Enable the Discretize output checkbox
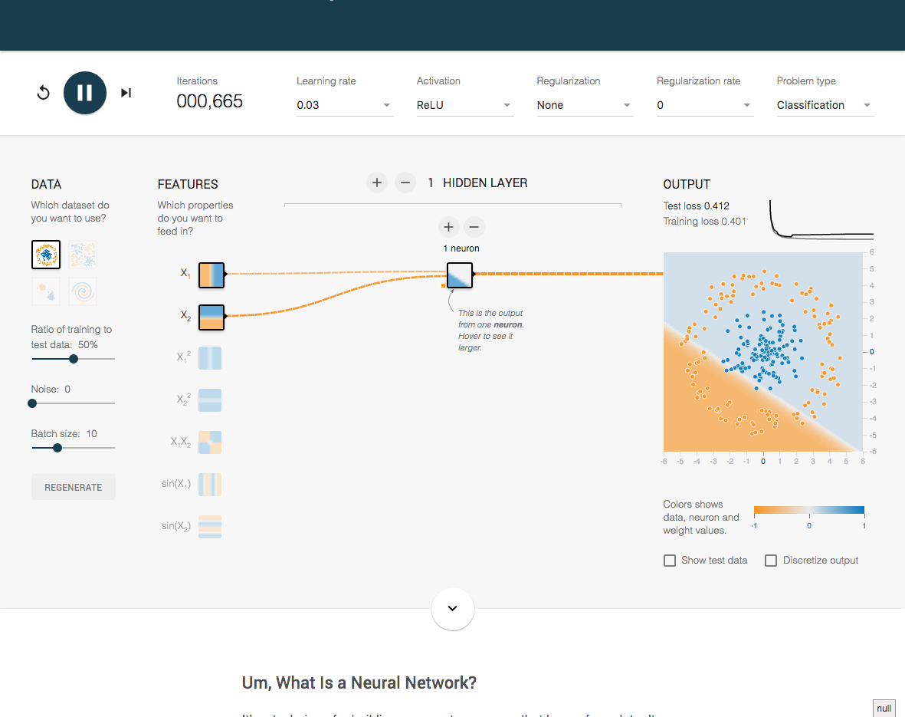Image resolution: width=905 pixels, height=717 pixels. click(771, 561)
